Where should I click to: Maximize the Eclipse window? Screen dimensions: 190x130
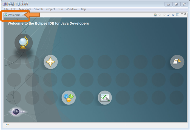[x=176, y=4]
